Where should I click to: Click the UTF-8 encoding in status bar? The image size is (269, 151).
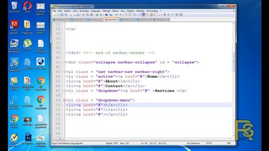tap(209, 143)
